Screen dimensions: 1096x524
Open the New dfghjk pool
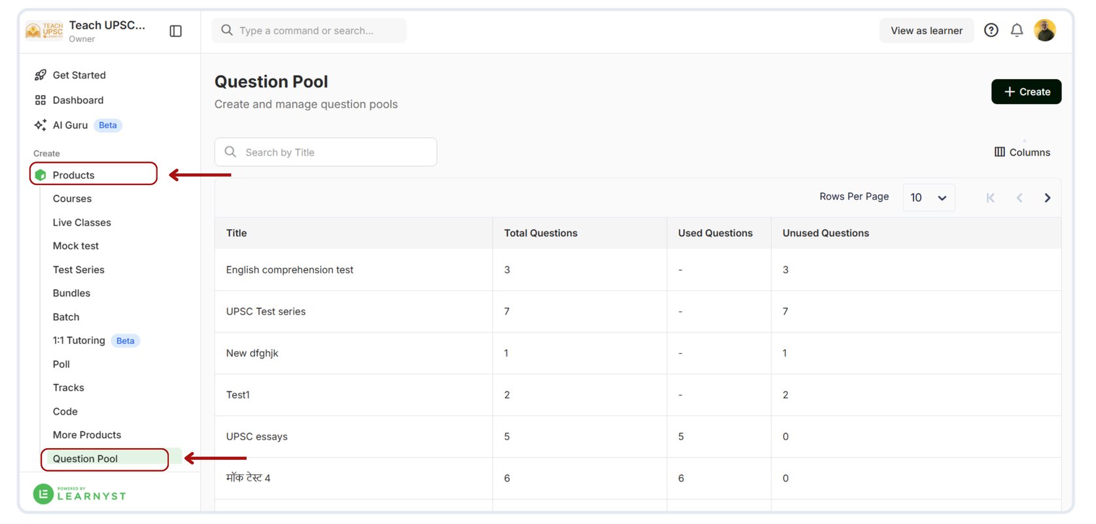252,353
